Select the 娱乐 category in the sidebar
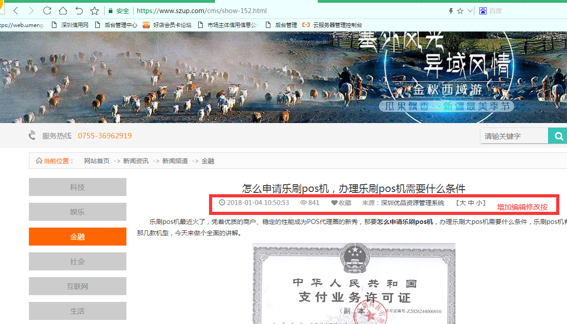 [x=78, y=212]
